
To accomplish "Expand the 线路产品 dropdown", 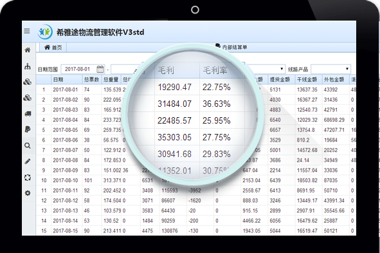I will 330,69.
